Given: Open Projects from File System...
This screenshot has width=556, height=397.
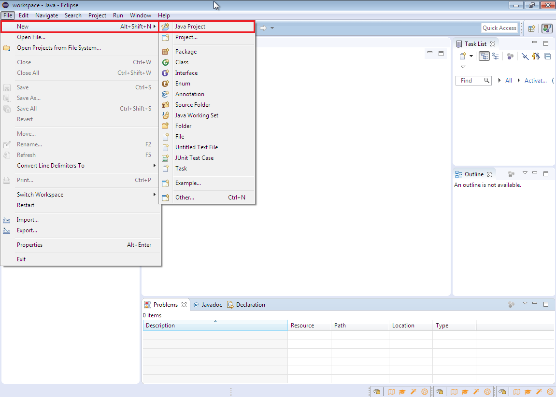Looking at the screenshot, I should point(81,48).
